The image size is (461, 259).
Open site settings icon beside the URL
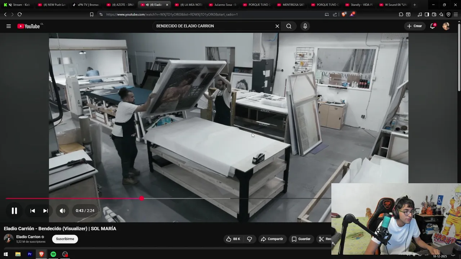click(x=101, y=14)
